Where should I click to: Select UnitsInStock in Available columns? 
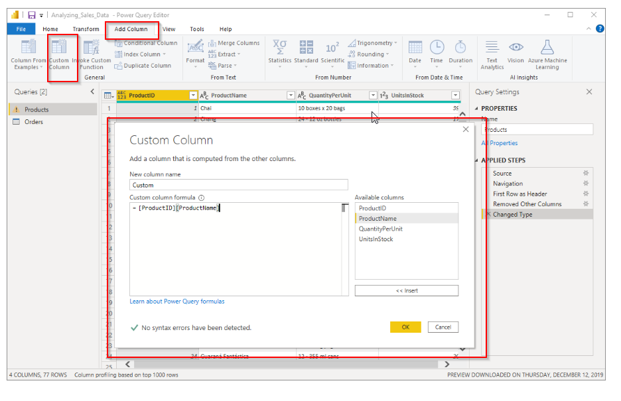point(407,239)
